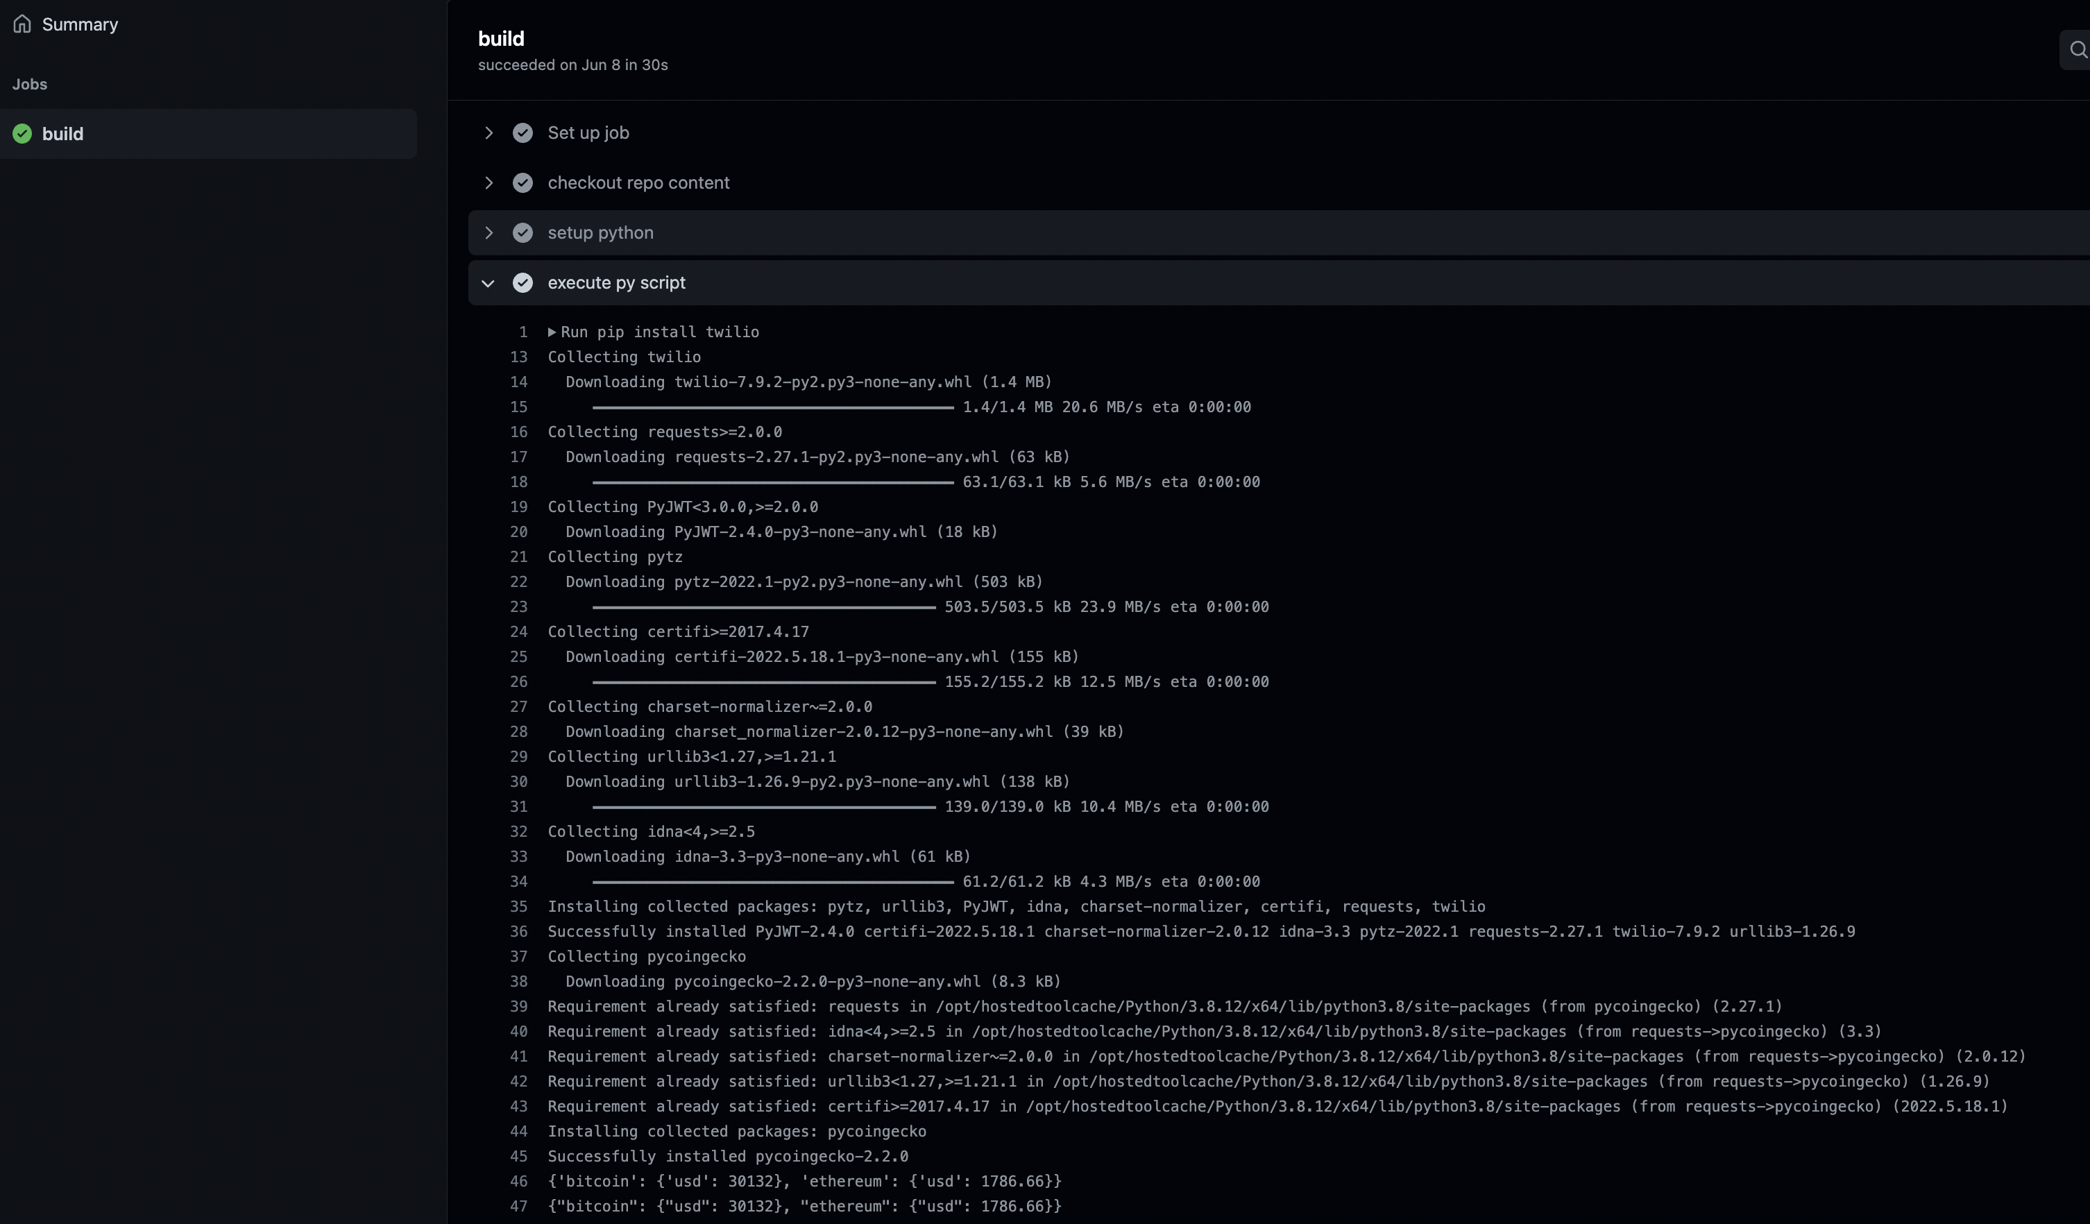
Task: Click the execute py script step title
Action: (616, 283)
